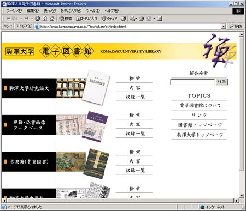The width and height of the screenshot is (246, 211).
Task: Open the Media (メディア) toolbar button
Action: (x=109, y=19)
